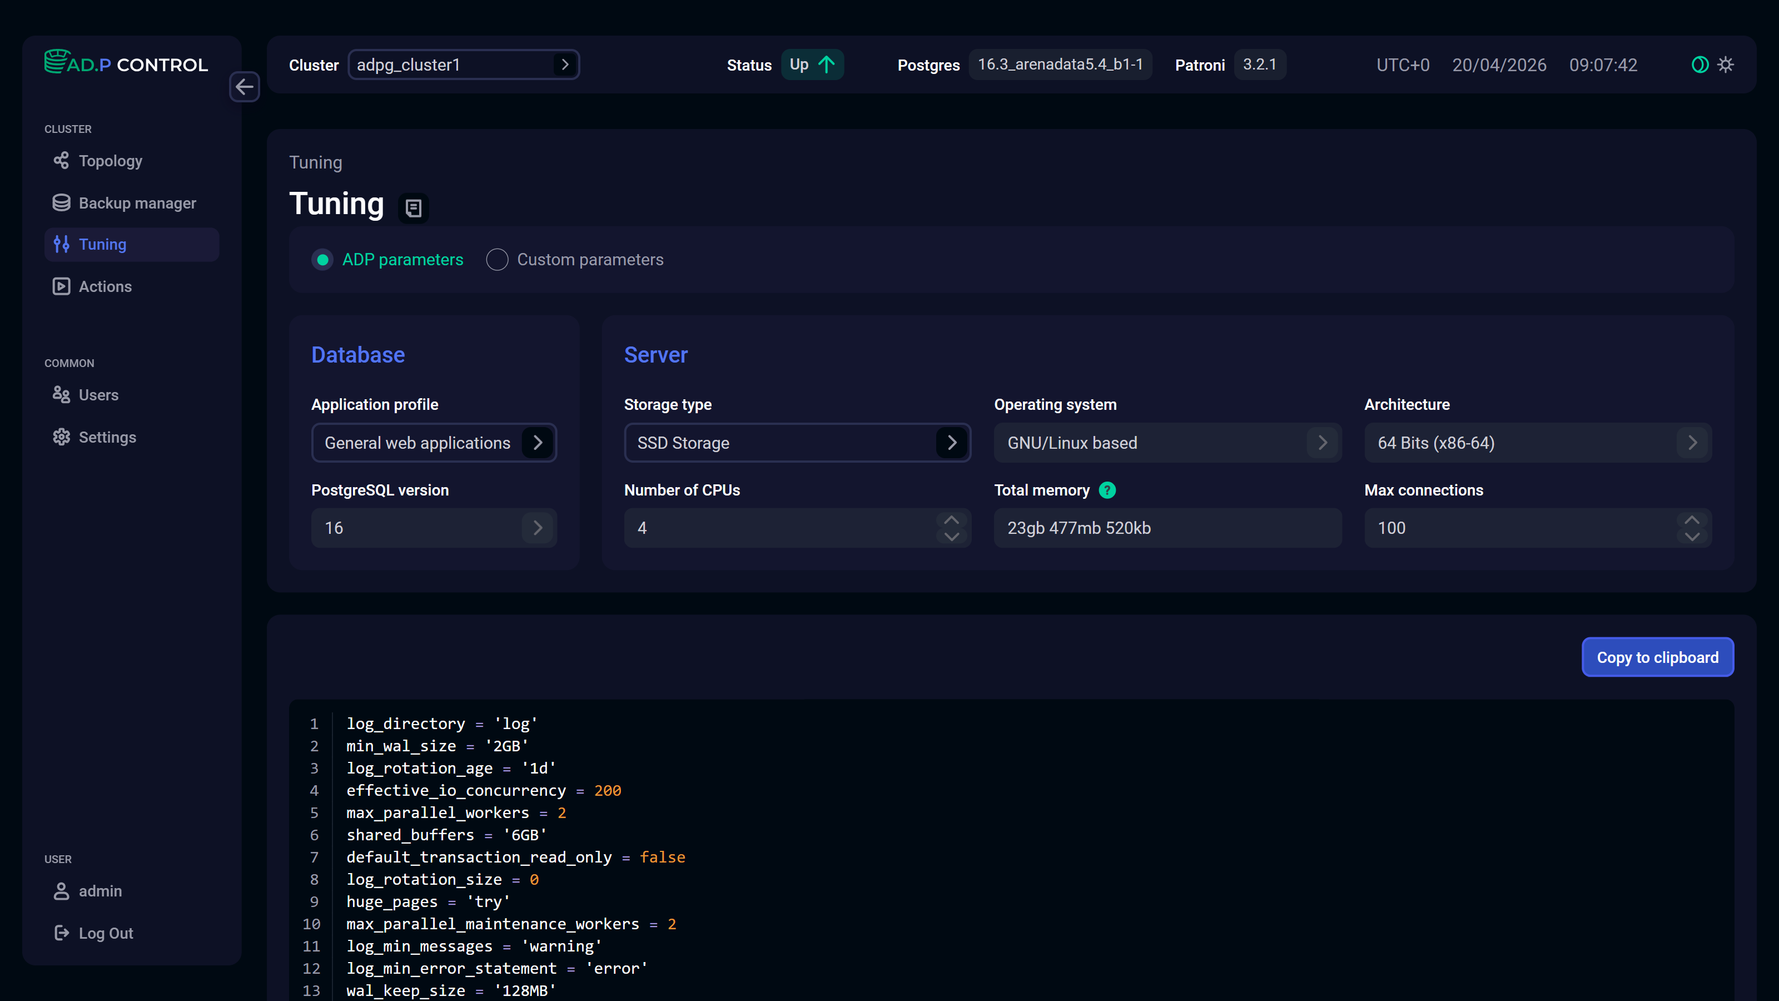1779x1001 pixels.
Task: Go to Actions in the sidebar
Action: coord(105,286)
